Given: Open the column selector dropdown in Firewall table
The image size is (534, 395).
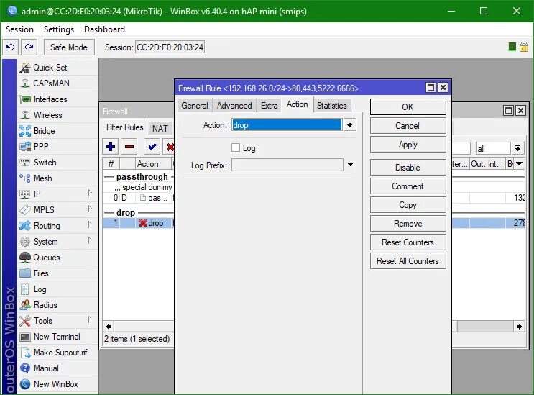Looking at the screenshot, I should pos(520,163).
